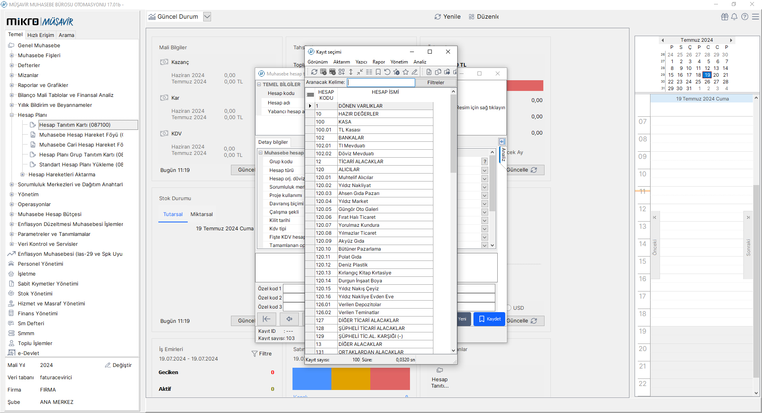Open notifications bell icon
This screenshot has height=413, width=762.
734,17
